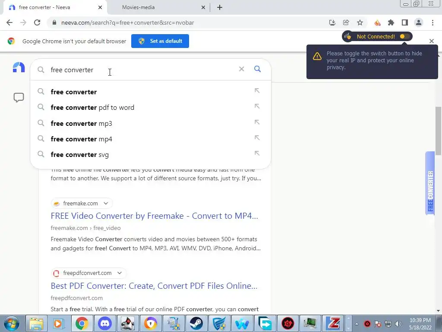Choose the first 'free converter' suggestion
Viewport: 442px width, 332px height.
[x=151, y=92]
